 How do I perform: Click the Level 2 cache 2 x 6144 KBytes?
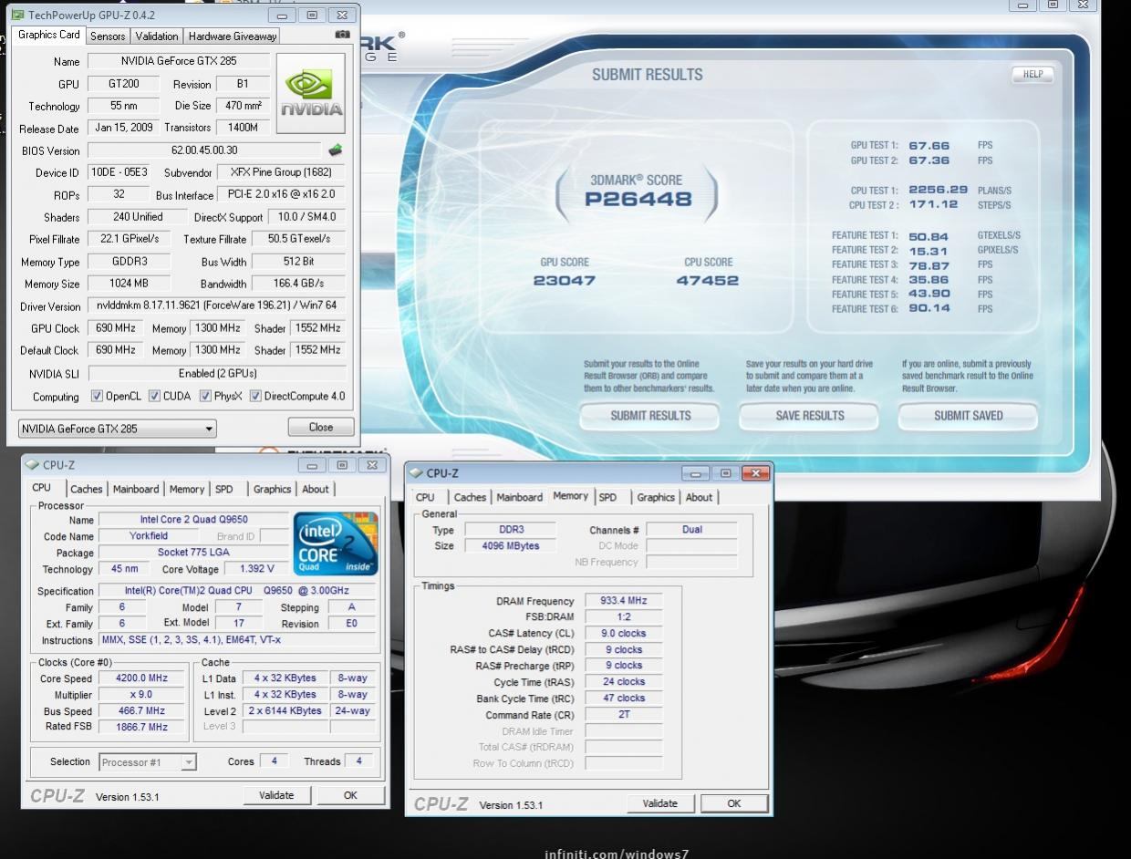287,711
